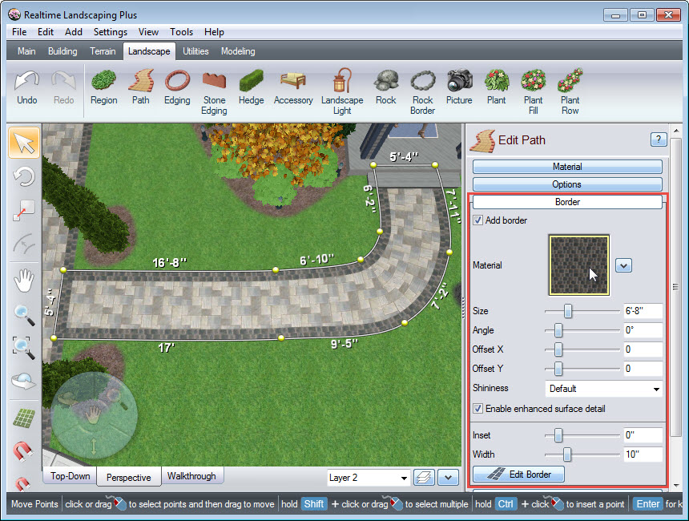Screen dimensions: 689x521
Task: Click the Redo toolbar icon
Action: pos(64,88)
